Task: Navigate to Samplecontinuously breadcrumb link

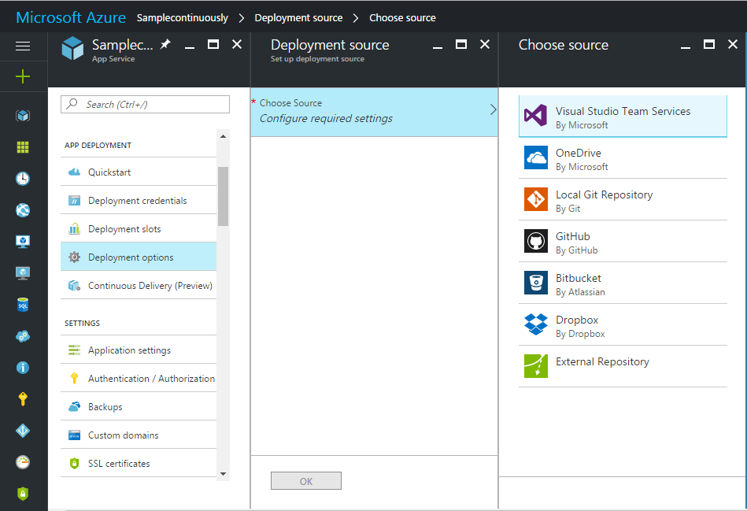Action: 182,17
